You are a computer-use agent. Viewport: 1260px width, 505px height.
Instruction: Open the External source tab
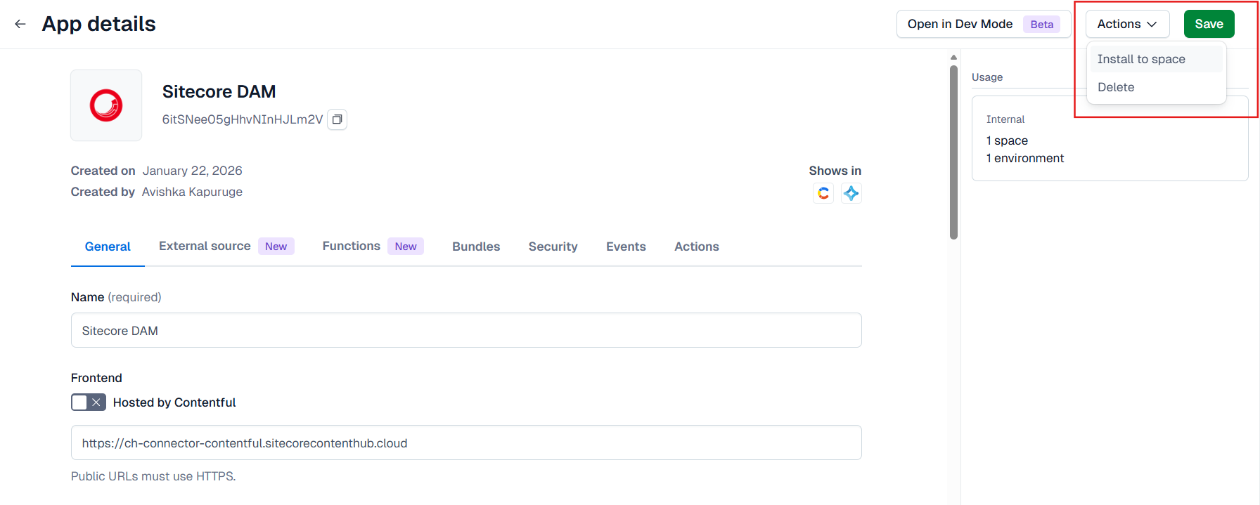tap(226, 247)
